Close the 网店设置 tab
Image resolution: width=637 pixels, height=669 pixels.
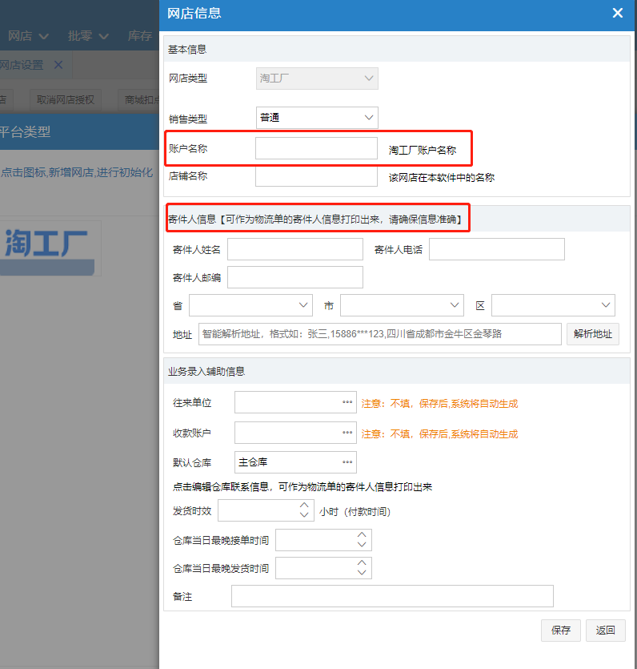pyautogui.click(x=58, y=65)
